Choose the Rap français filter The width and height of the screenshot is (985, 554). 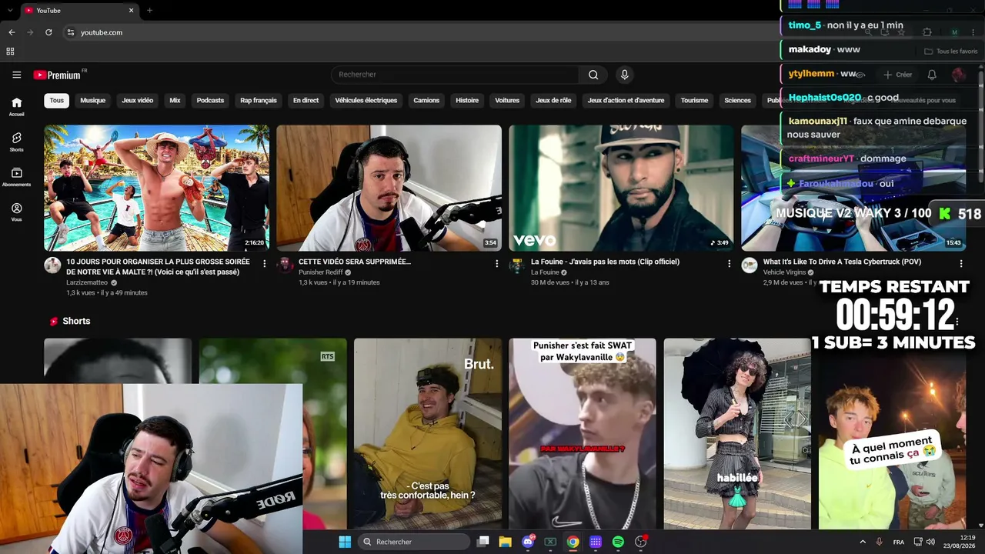[259, 100]
